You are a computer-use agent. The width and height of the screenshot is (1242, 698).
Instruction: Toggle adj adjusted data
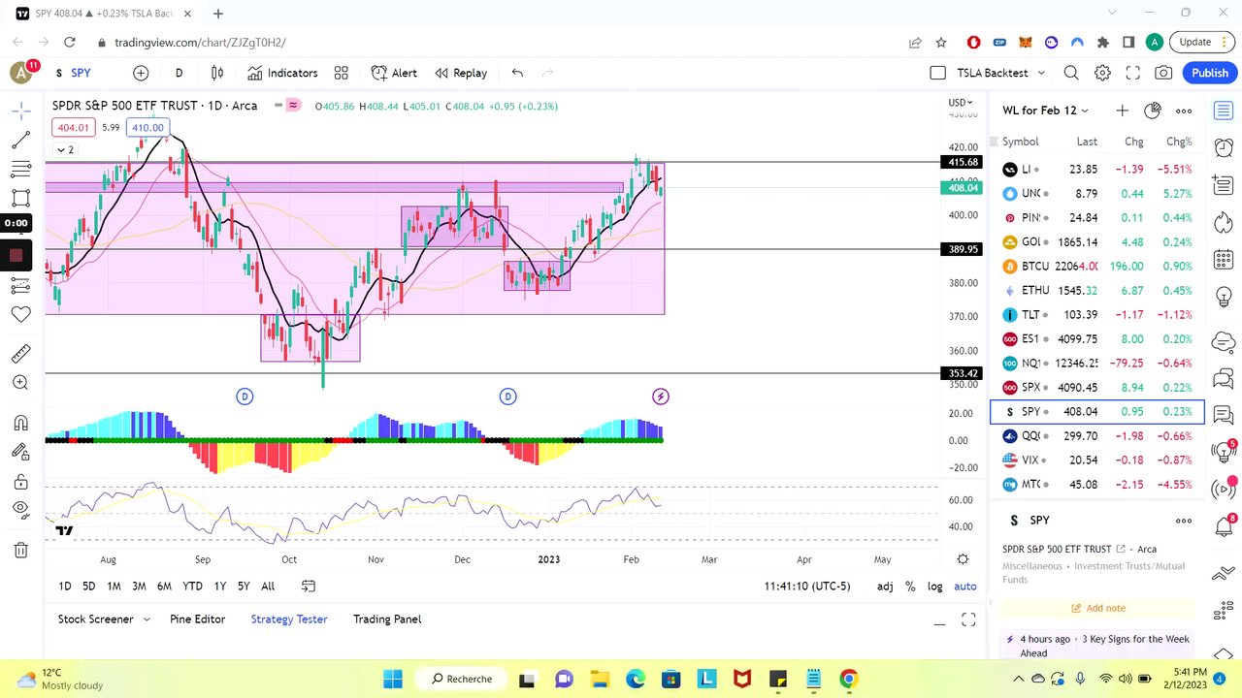885,586
